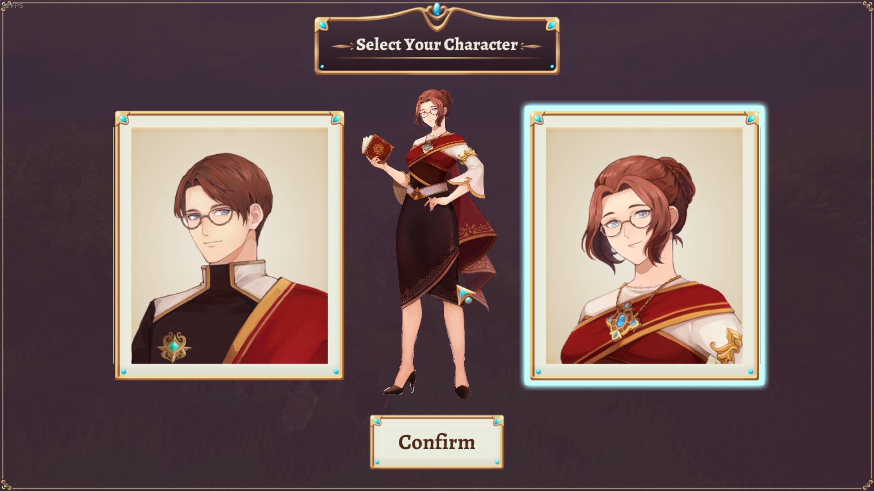Viewport: 874px width, 491px height.
Task: Click the gold shoulder ornament on female portrait
Action: tap(727, 346)
